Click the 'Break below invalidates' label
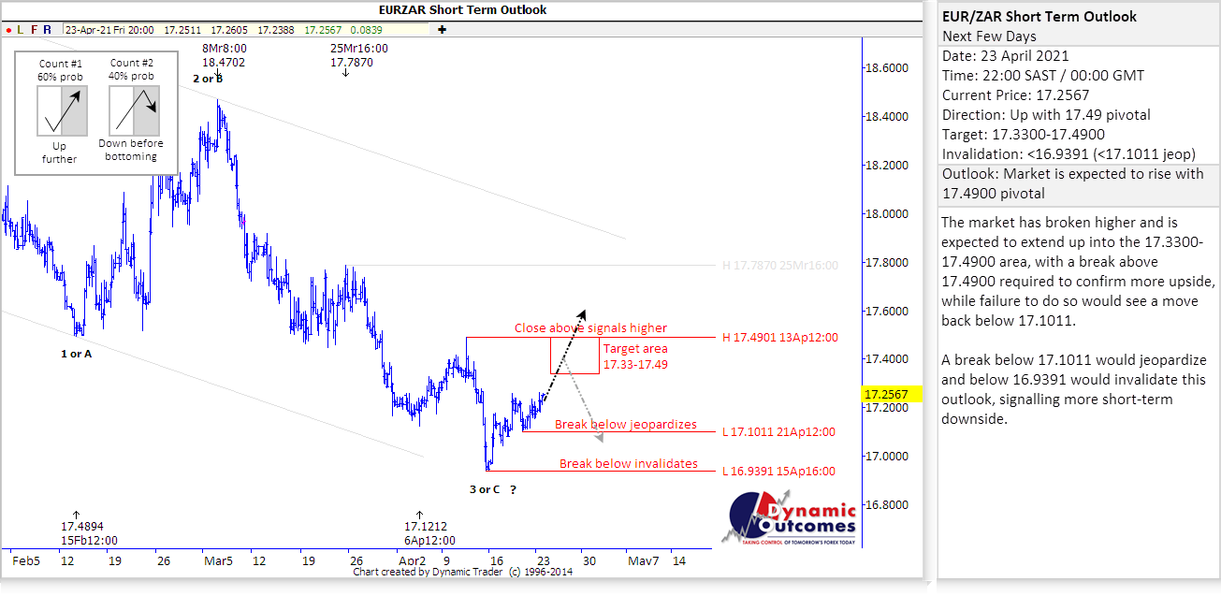Viewport: 1221px width, 596px height. [629, 464]
